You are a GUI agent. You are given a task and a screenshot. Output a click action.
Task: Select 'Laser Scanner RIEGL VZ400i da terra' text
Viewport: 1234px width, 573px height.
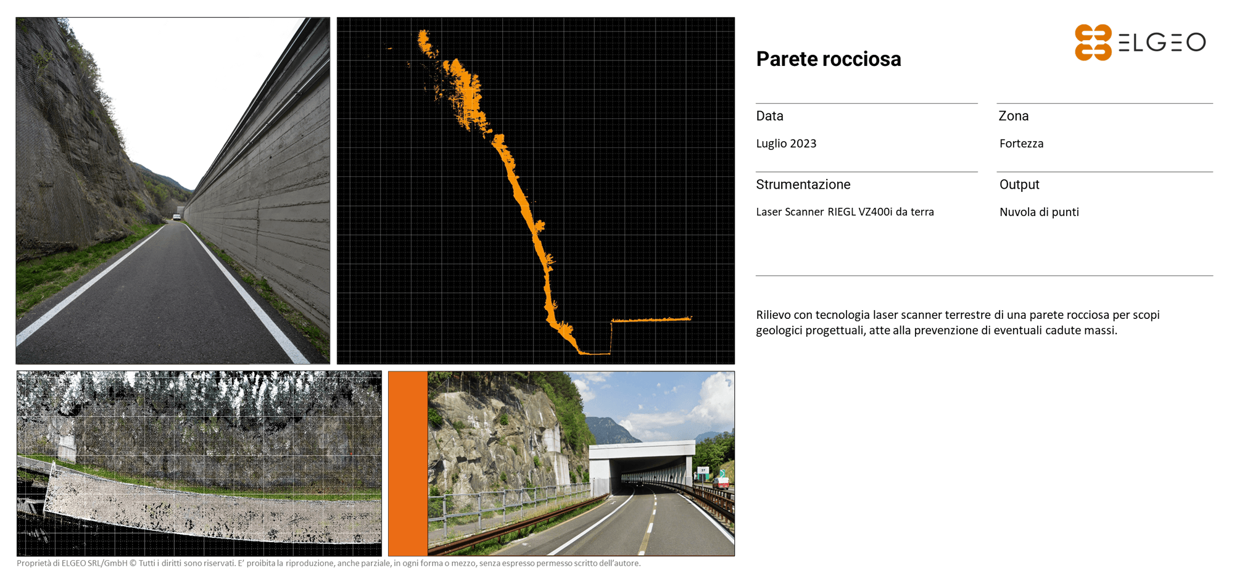click(x=845, y=212)
